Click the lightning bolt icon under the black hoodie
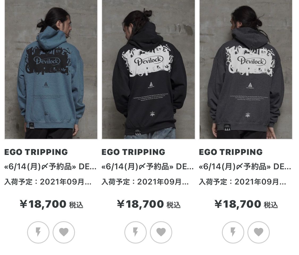 click(x=135, y=232)
